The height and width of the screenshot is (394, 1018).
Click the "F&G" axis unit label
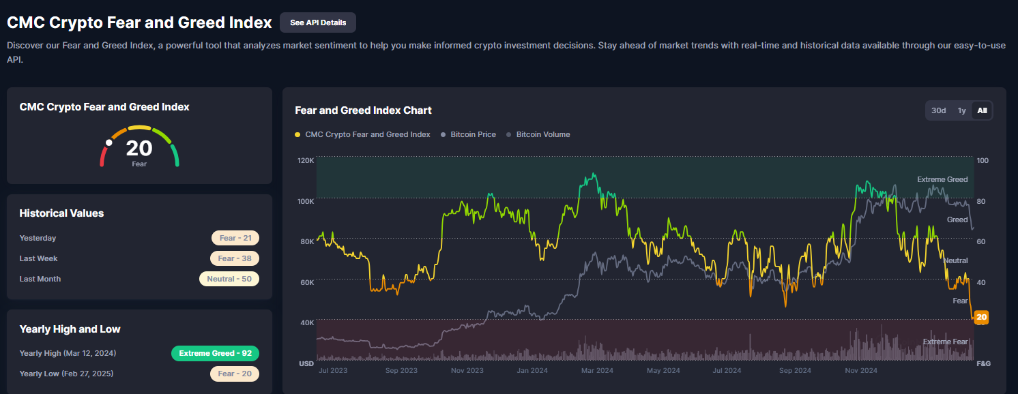(984, 363)
